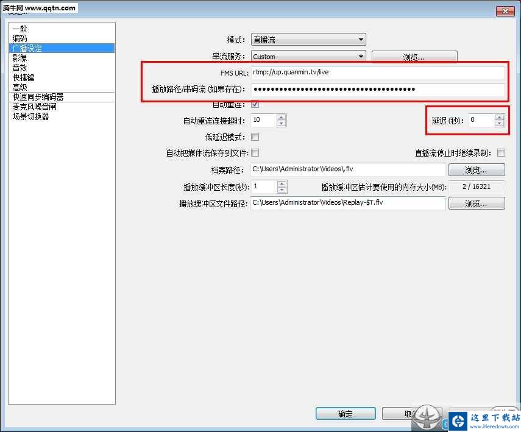Open the 串流服务 Custom dropdown

pyautogui.click(x=308, y=57)
